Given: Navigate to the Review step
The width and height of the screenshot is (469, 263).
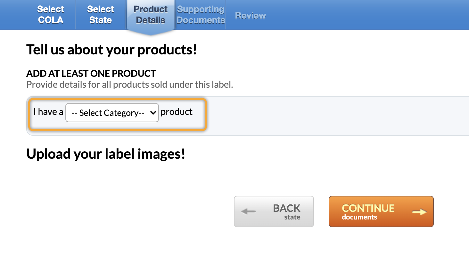Looking at the screenshot, I should coord(250,15).
